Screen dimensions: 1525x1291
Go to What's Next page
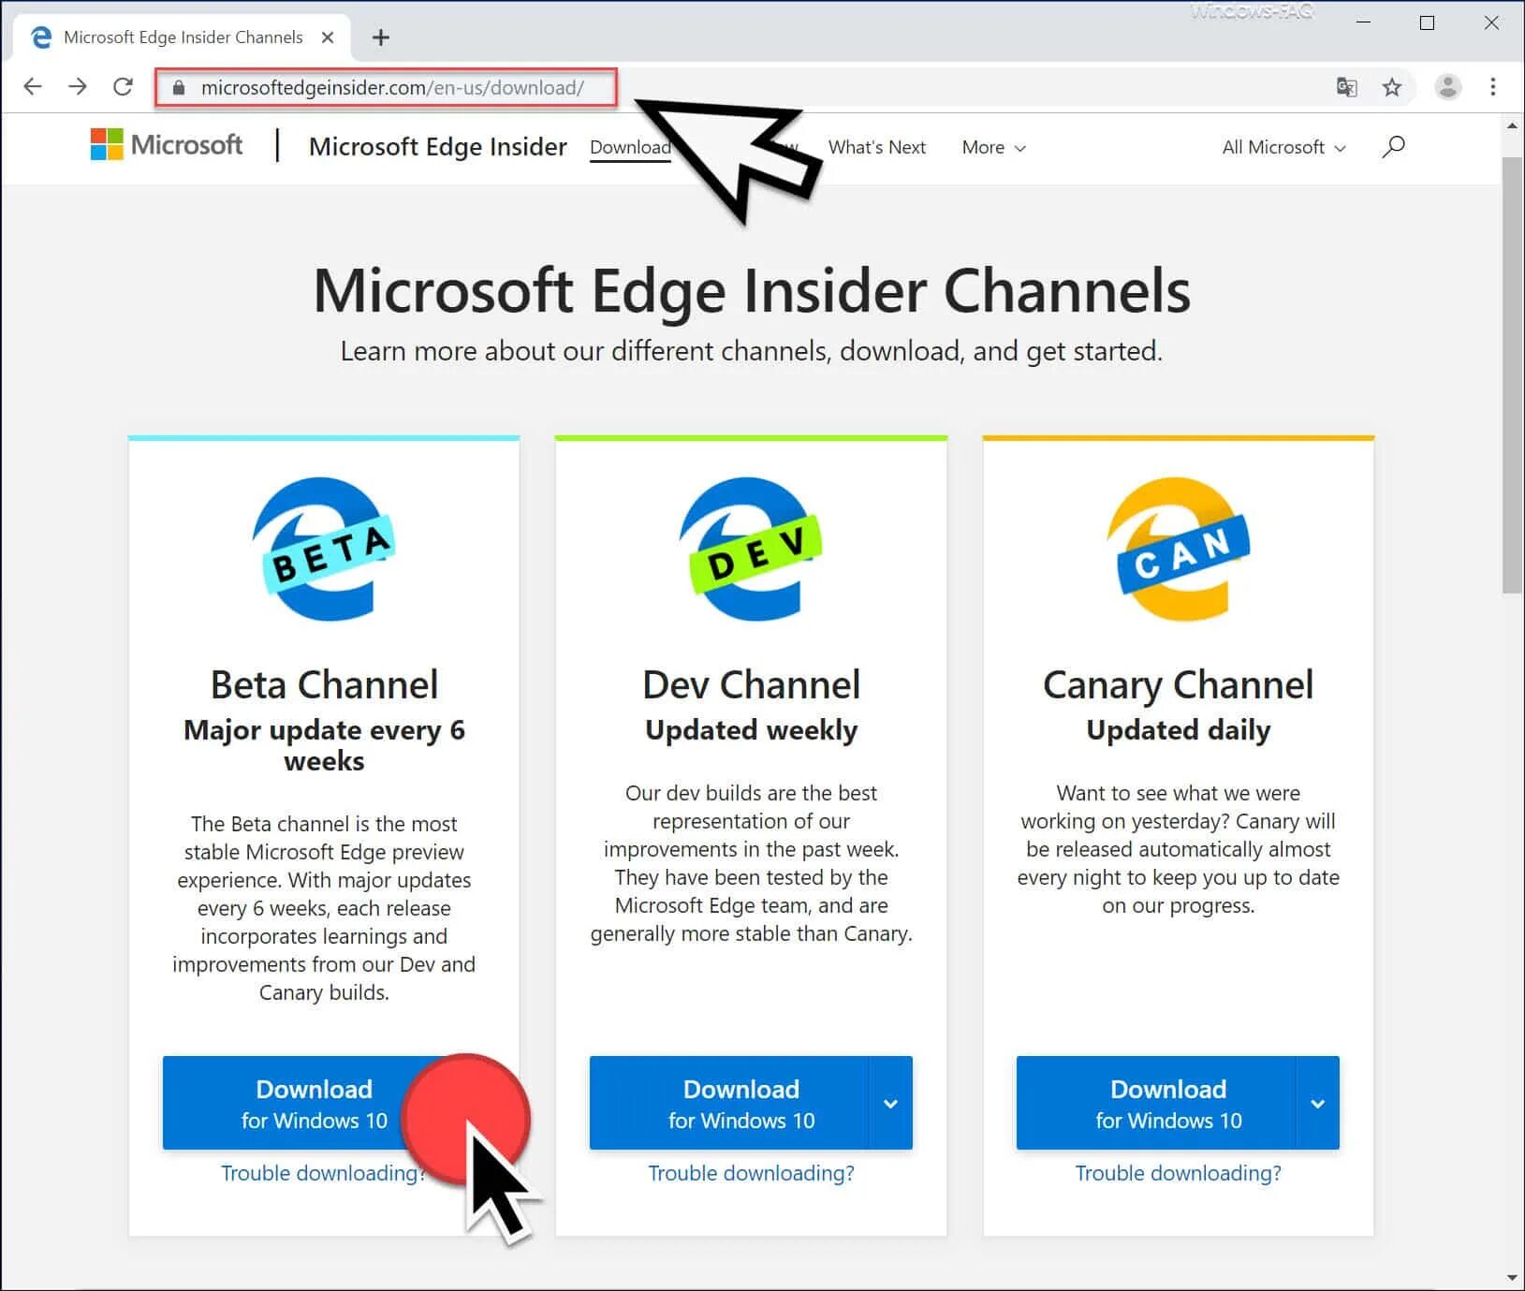point(877,147)
